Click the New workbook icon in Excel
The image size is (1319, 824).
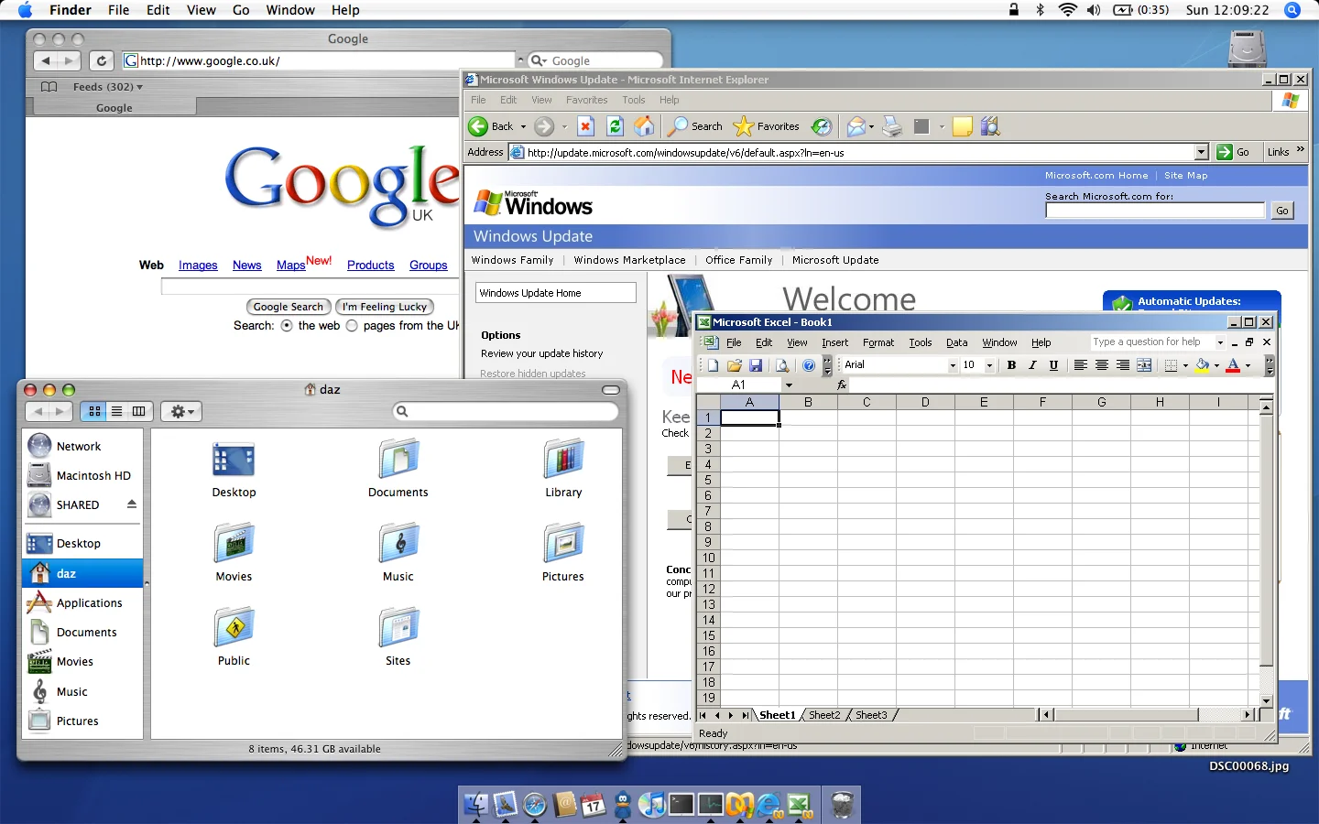click(x=713, y=365)
